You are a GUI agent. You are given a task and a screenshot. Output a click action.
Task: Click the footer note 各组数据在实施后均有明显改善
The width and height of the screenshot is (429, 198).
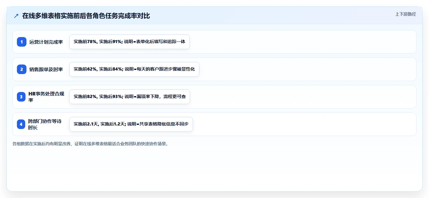(90, 144)
